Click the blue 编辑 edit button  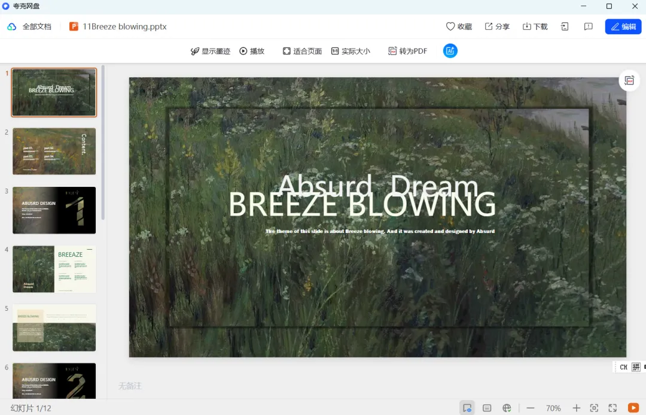(x=623, y=27)
